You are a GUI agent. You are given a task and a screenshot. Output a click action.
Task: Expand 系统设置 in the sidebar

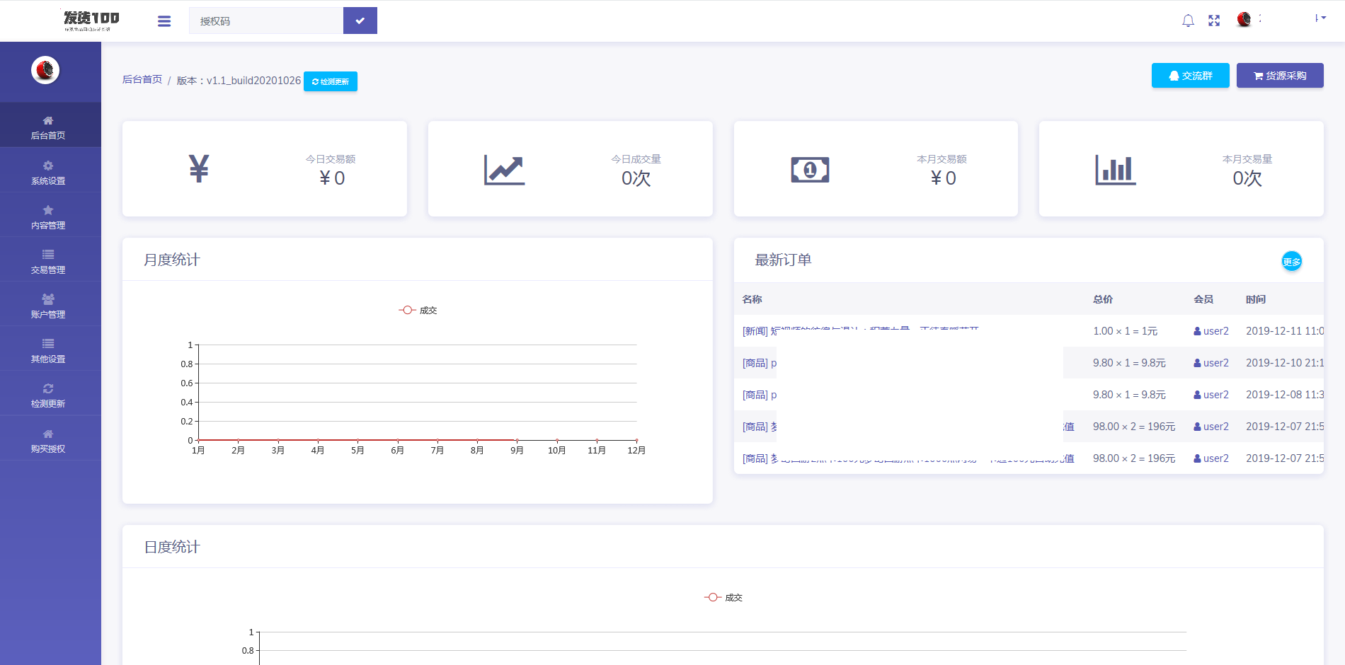pos(48,173)
